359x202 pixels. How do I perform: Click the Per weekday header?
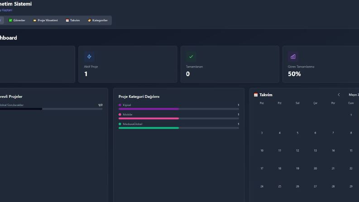tap(333, 103)
